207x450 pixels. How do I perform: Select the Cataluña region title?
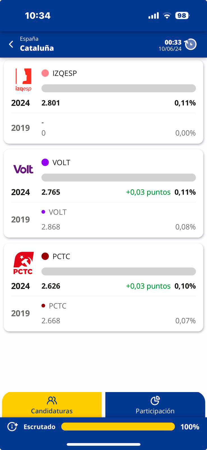point(37,48)
